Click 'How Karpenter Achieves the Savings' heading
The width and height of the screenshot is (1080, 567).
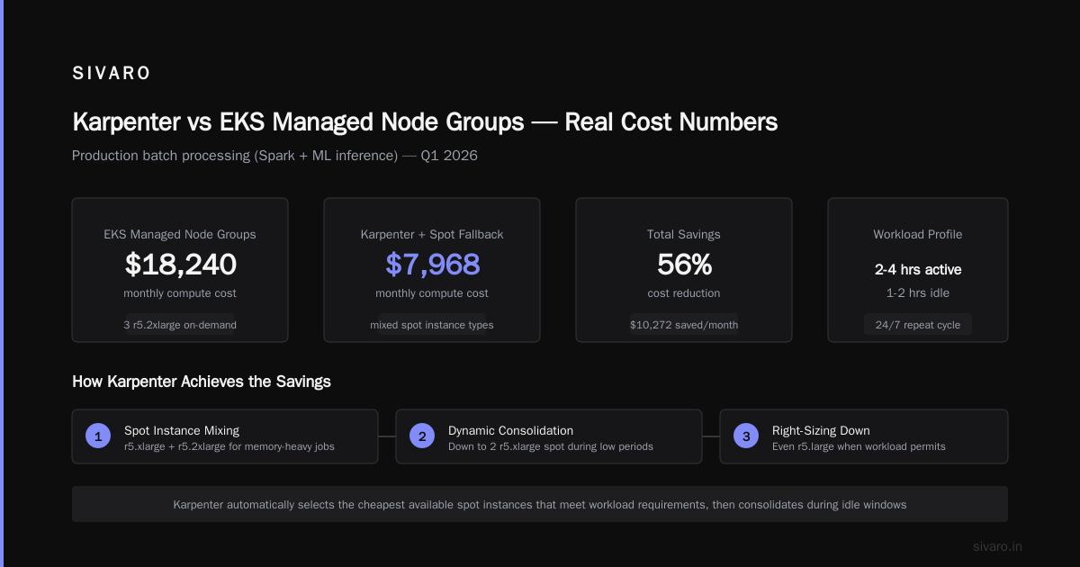click(x=202, y=382)
